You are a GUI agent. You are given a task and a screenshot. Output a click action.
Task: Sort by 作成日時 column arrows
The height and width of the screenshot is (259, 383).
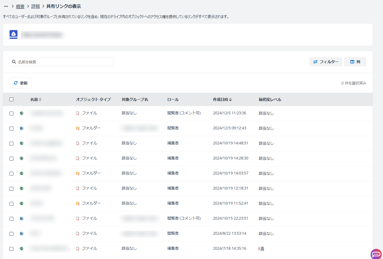(x=230, y=100)
